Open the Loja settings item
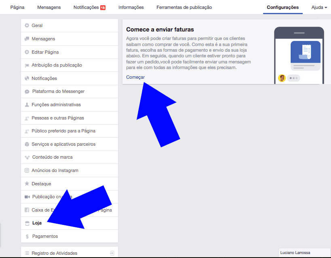Image resolution: width=331 pixels, height=258 pixels. tap(70, 223)
